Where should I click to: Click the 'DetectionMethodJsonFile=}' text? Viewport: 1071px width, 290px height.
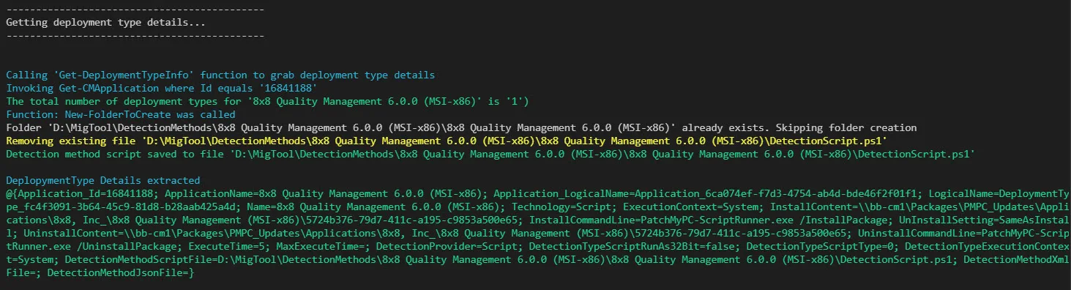tap(121, 272)
